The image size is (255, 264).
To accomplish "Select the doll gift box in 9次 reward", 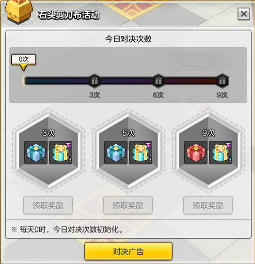I will pos(221,152).
